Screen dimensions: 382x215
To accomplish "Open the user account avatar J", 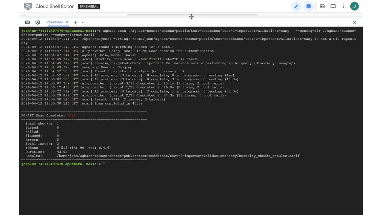I will tap(355, 6).
